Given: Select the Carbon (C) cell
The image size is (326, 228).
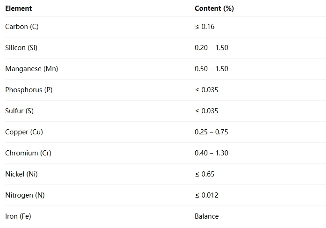Looking at the screenshot, I should tap(22, 27).
